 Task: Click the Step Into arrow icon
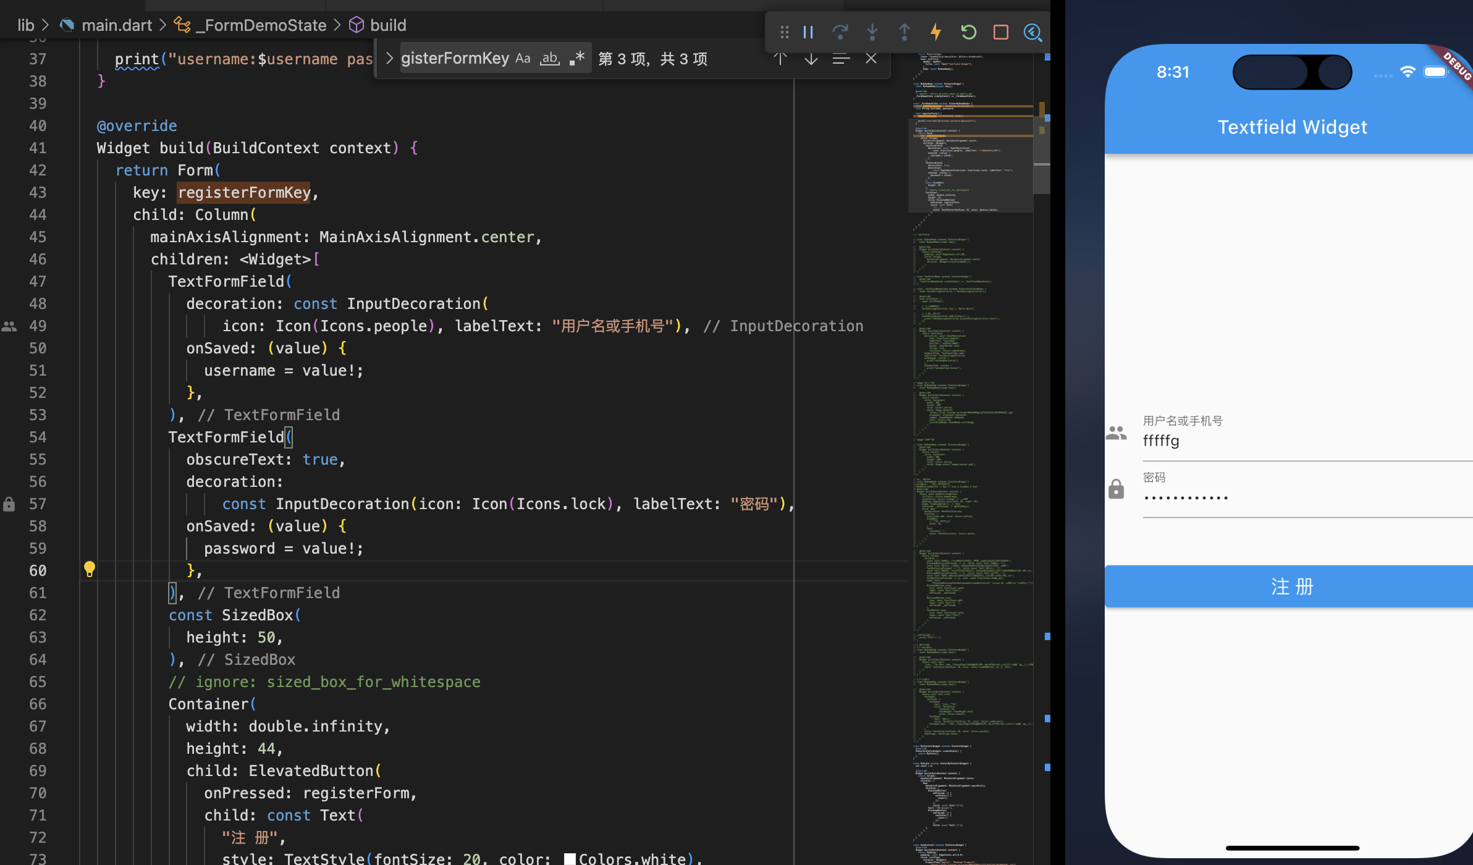coord(872,32)
